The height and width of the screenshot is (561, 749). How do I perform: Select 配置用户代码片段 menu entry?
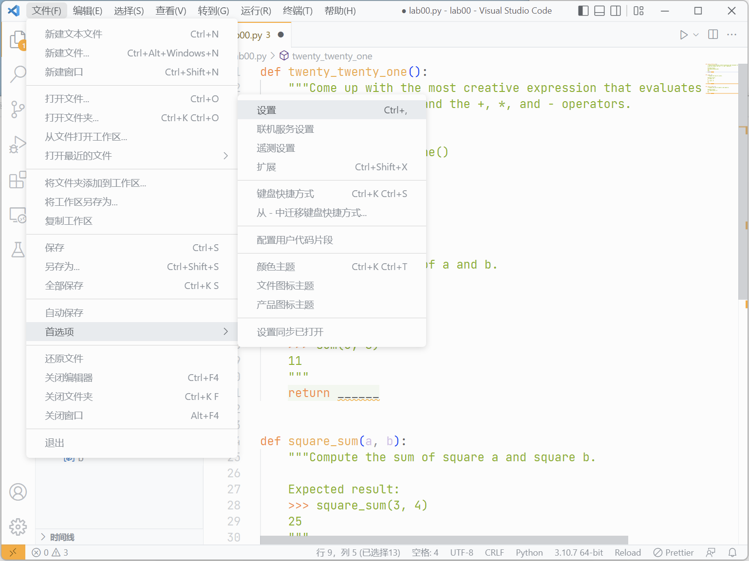[x=332, y=240]
